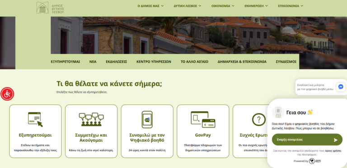Start conversation with Έναρξη συνομιλίας button
347x168 pixels.
(x=307, y=140)
